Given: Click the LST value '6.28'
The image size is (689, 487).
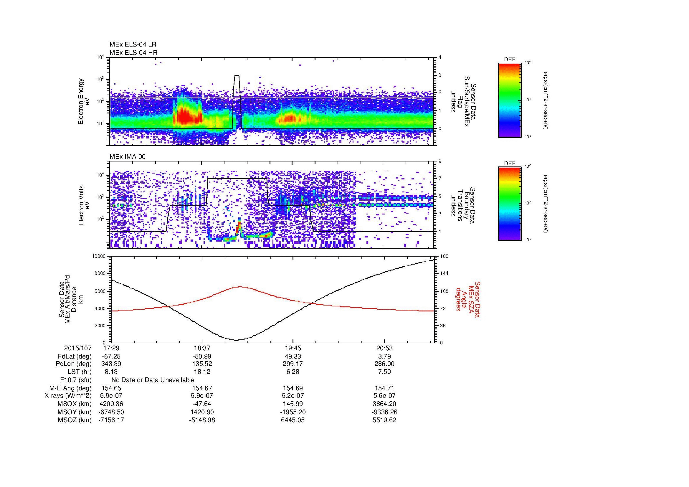Looking at the screenshot, I should tap(293, 372).
